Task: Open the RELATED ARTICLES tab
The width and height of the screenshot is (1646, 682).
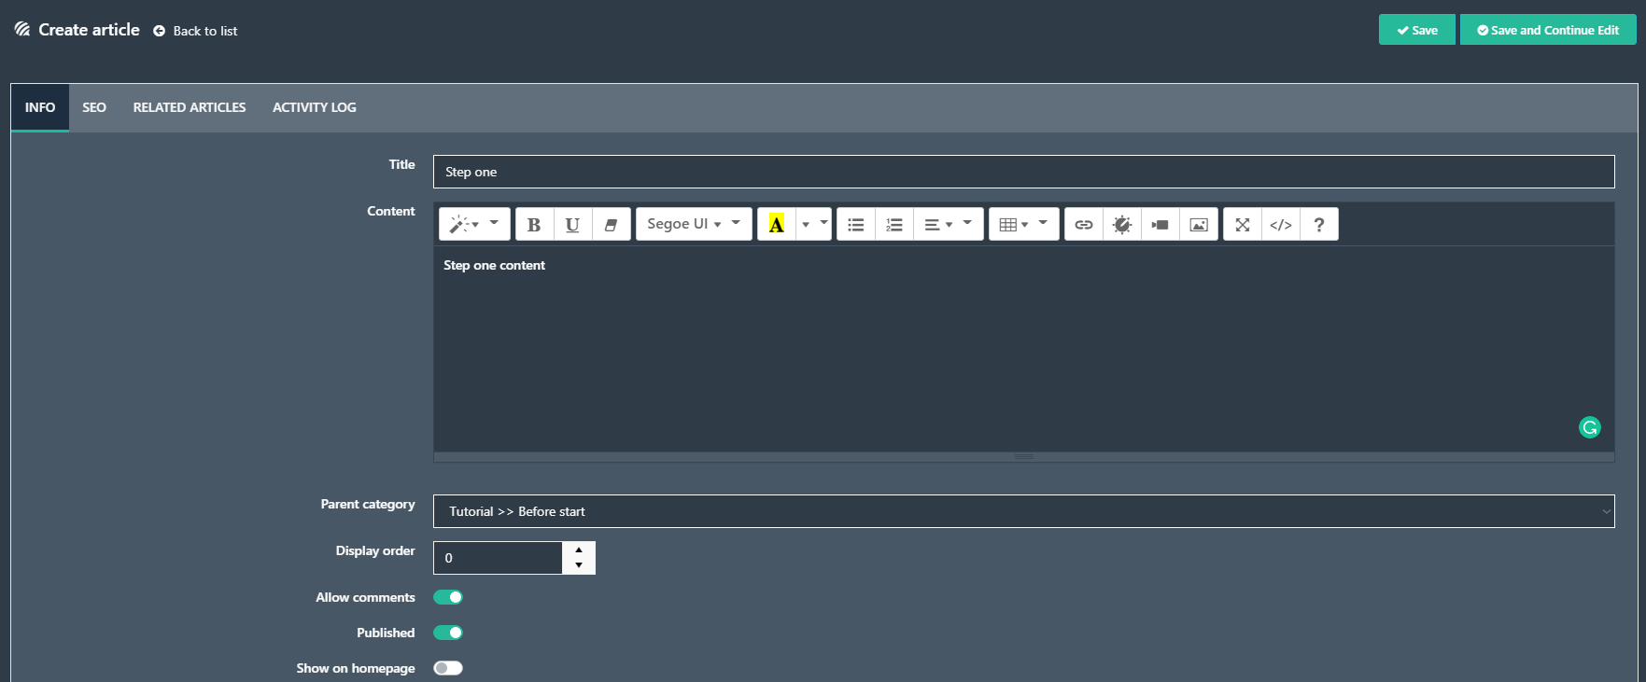Action: [190, 107]
